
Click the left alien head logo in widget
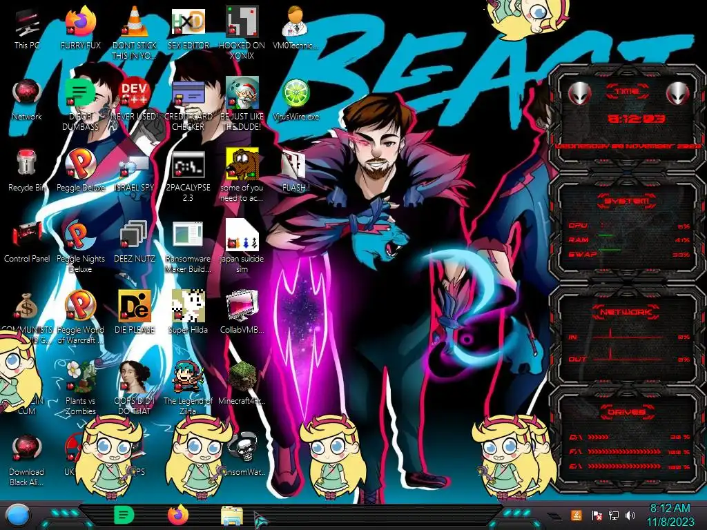(x=579, y=94)
